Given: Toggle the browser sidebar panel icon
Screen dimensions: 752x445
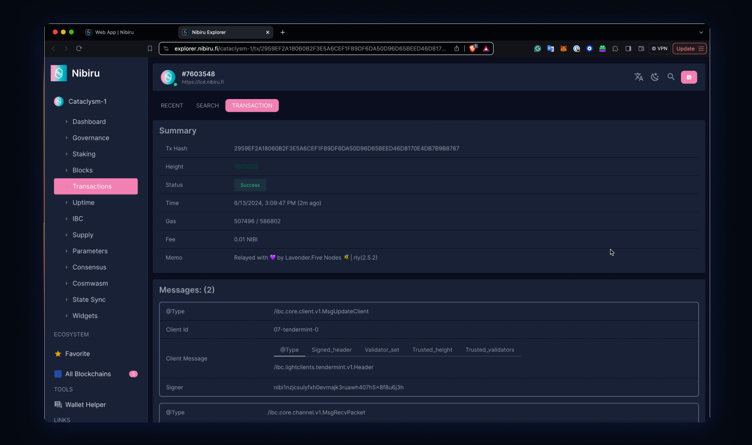Looking at the screenshot, I should click(628, 48).
